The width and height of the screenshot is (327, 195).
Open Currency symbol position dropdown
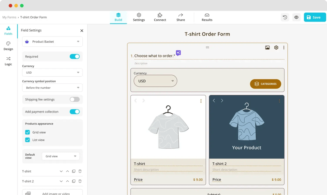(x=52, y=88)
